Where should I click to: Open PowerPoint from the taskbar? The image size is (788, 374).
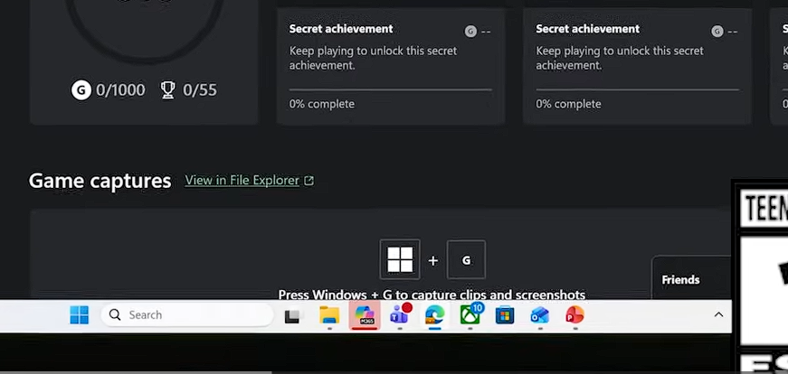point(574,315)
